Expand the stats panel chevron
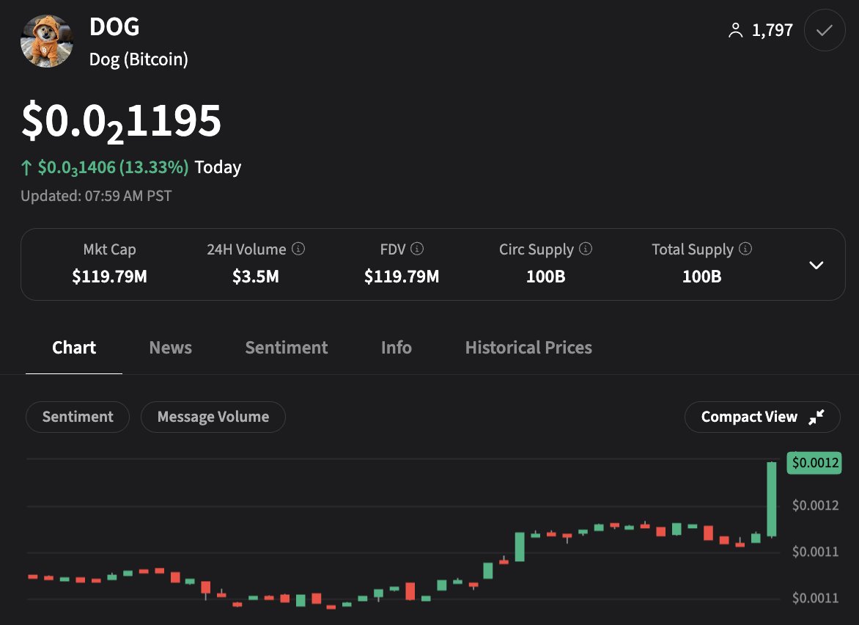 pos(816,266)
